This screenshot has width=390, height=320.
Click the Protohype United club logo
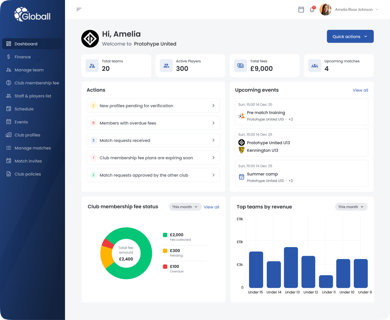tap(90, 39)
